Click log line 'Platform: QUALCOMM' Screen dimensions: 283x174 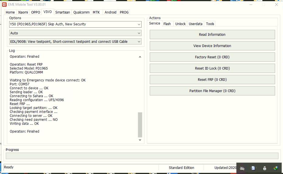tap(26, 72)
